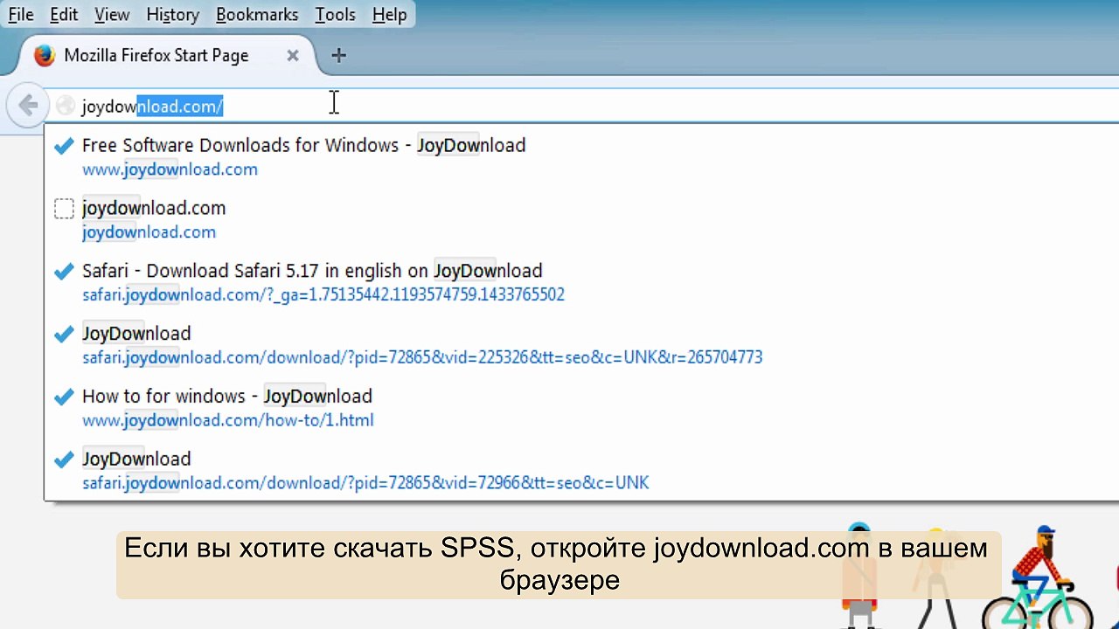Select the plain "joydownload.com" suggestion title

[x=154, y=208]
